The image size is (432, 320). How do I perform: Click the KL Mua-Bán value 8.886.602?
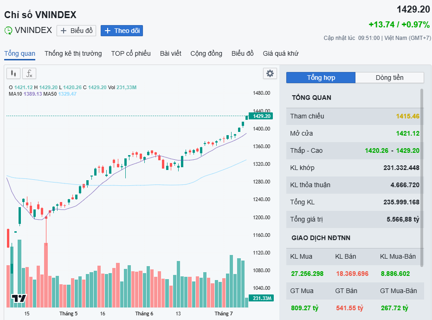pos(395,274)
